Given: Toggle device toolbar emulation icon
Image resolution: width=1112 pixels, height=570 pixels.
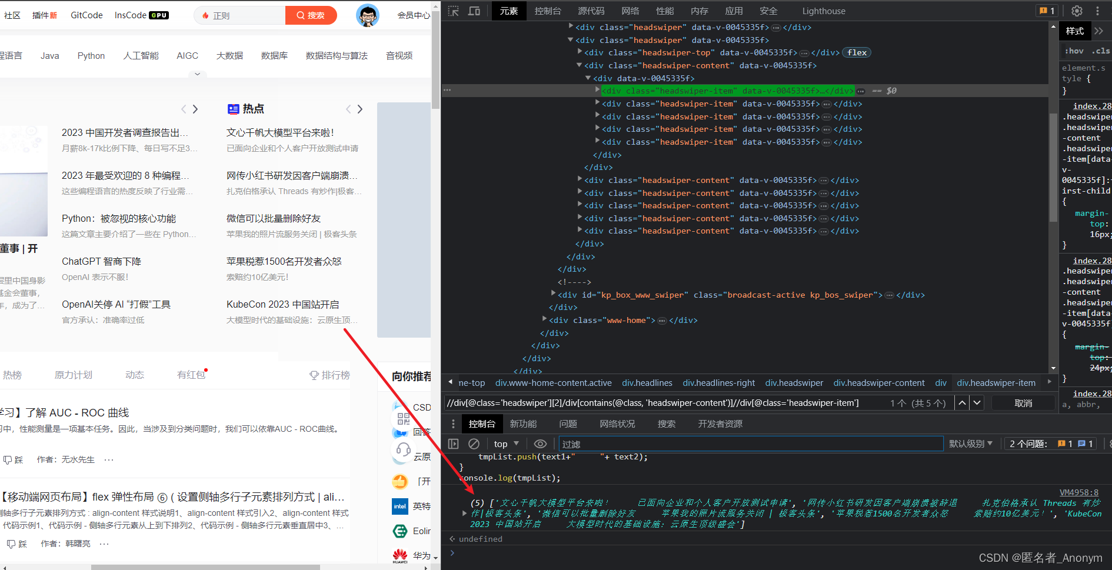Looking at the screenshot, I should [x=474, y=11].
